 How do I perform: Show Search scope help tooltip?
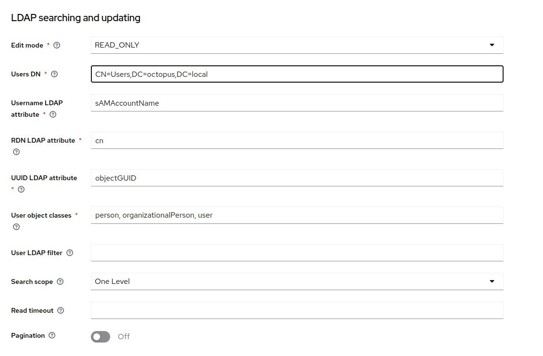point(60,282)
